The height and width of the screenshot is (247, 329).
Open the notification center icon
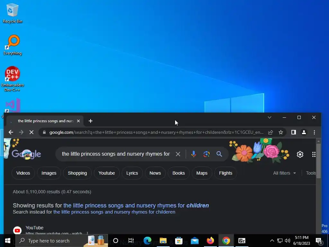click(319, 241)
